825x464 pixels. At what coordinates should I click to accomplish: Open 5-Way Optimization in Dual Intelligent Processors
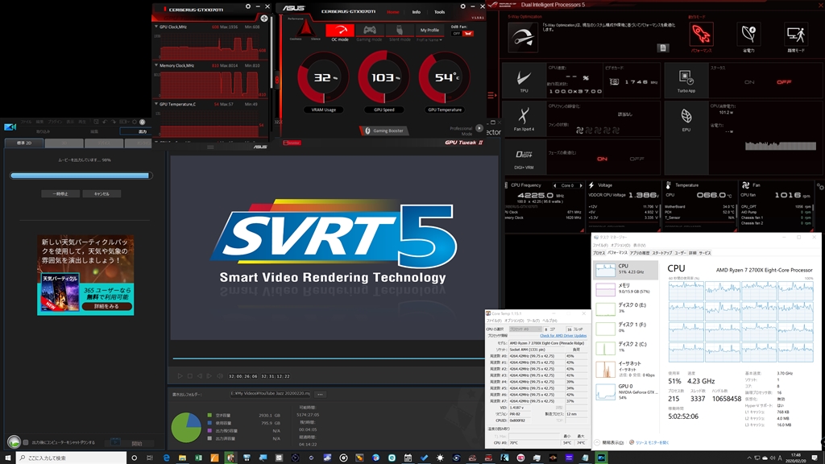click(522, 36)
